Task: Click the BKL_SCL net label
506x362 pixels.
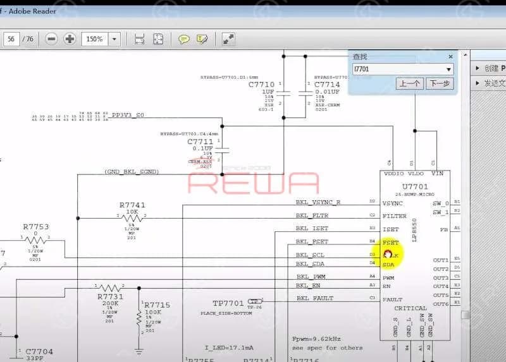Action: (x=310, y=255)
